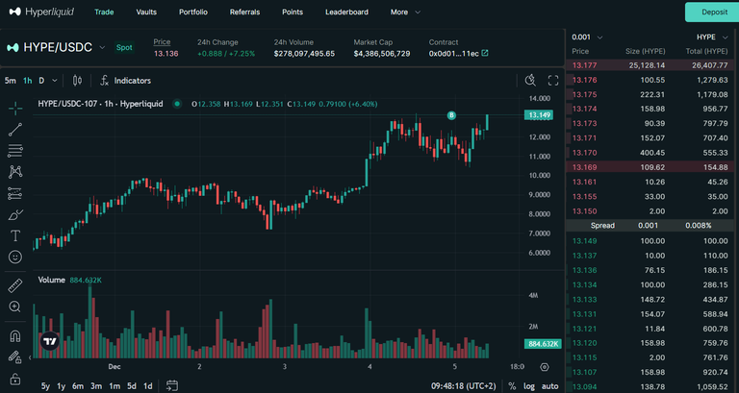The image size is (739, 393).
Task: Navigate to Referrals
Action: (x=244, y=12)
